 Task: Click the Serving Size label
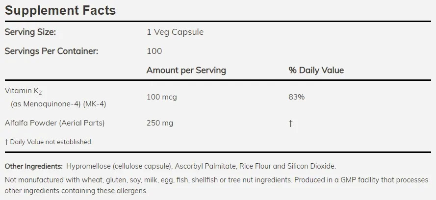pos(30,32)
